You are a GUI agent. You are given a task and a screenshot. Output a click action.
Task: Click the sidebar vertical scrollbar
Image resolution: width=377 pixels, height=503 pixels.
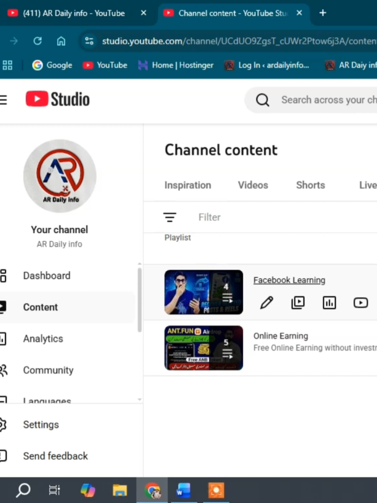[x=140, y=300]
